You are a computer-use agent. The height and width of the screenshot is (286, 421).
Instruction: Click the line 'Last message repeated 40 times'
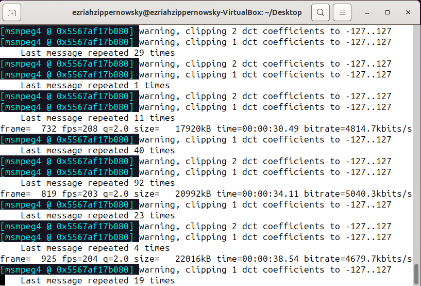[x=98, y=150]
